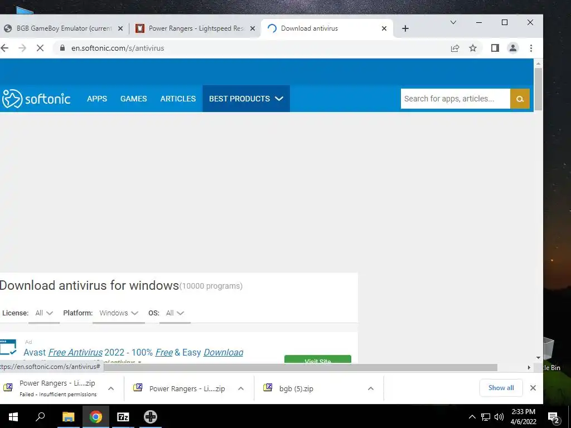Image resolution: width=571 pixels, height=428 pixels.
Task: Click the Softonic logo
Action: coord(35,99)
